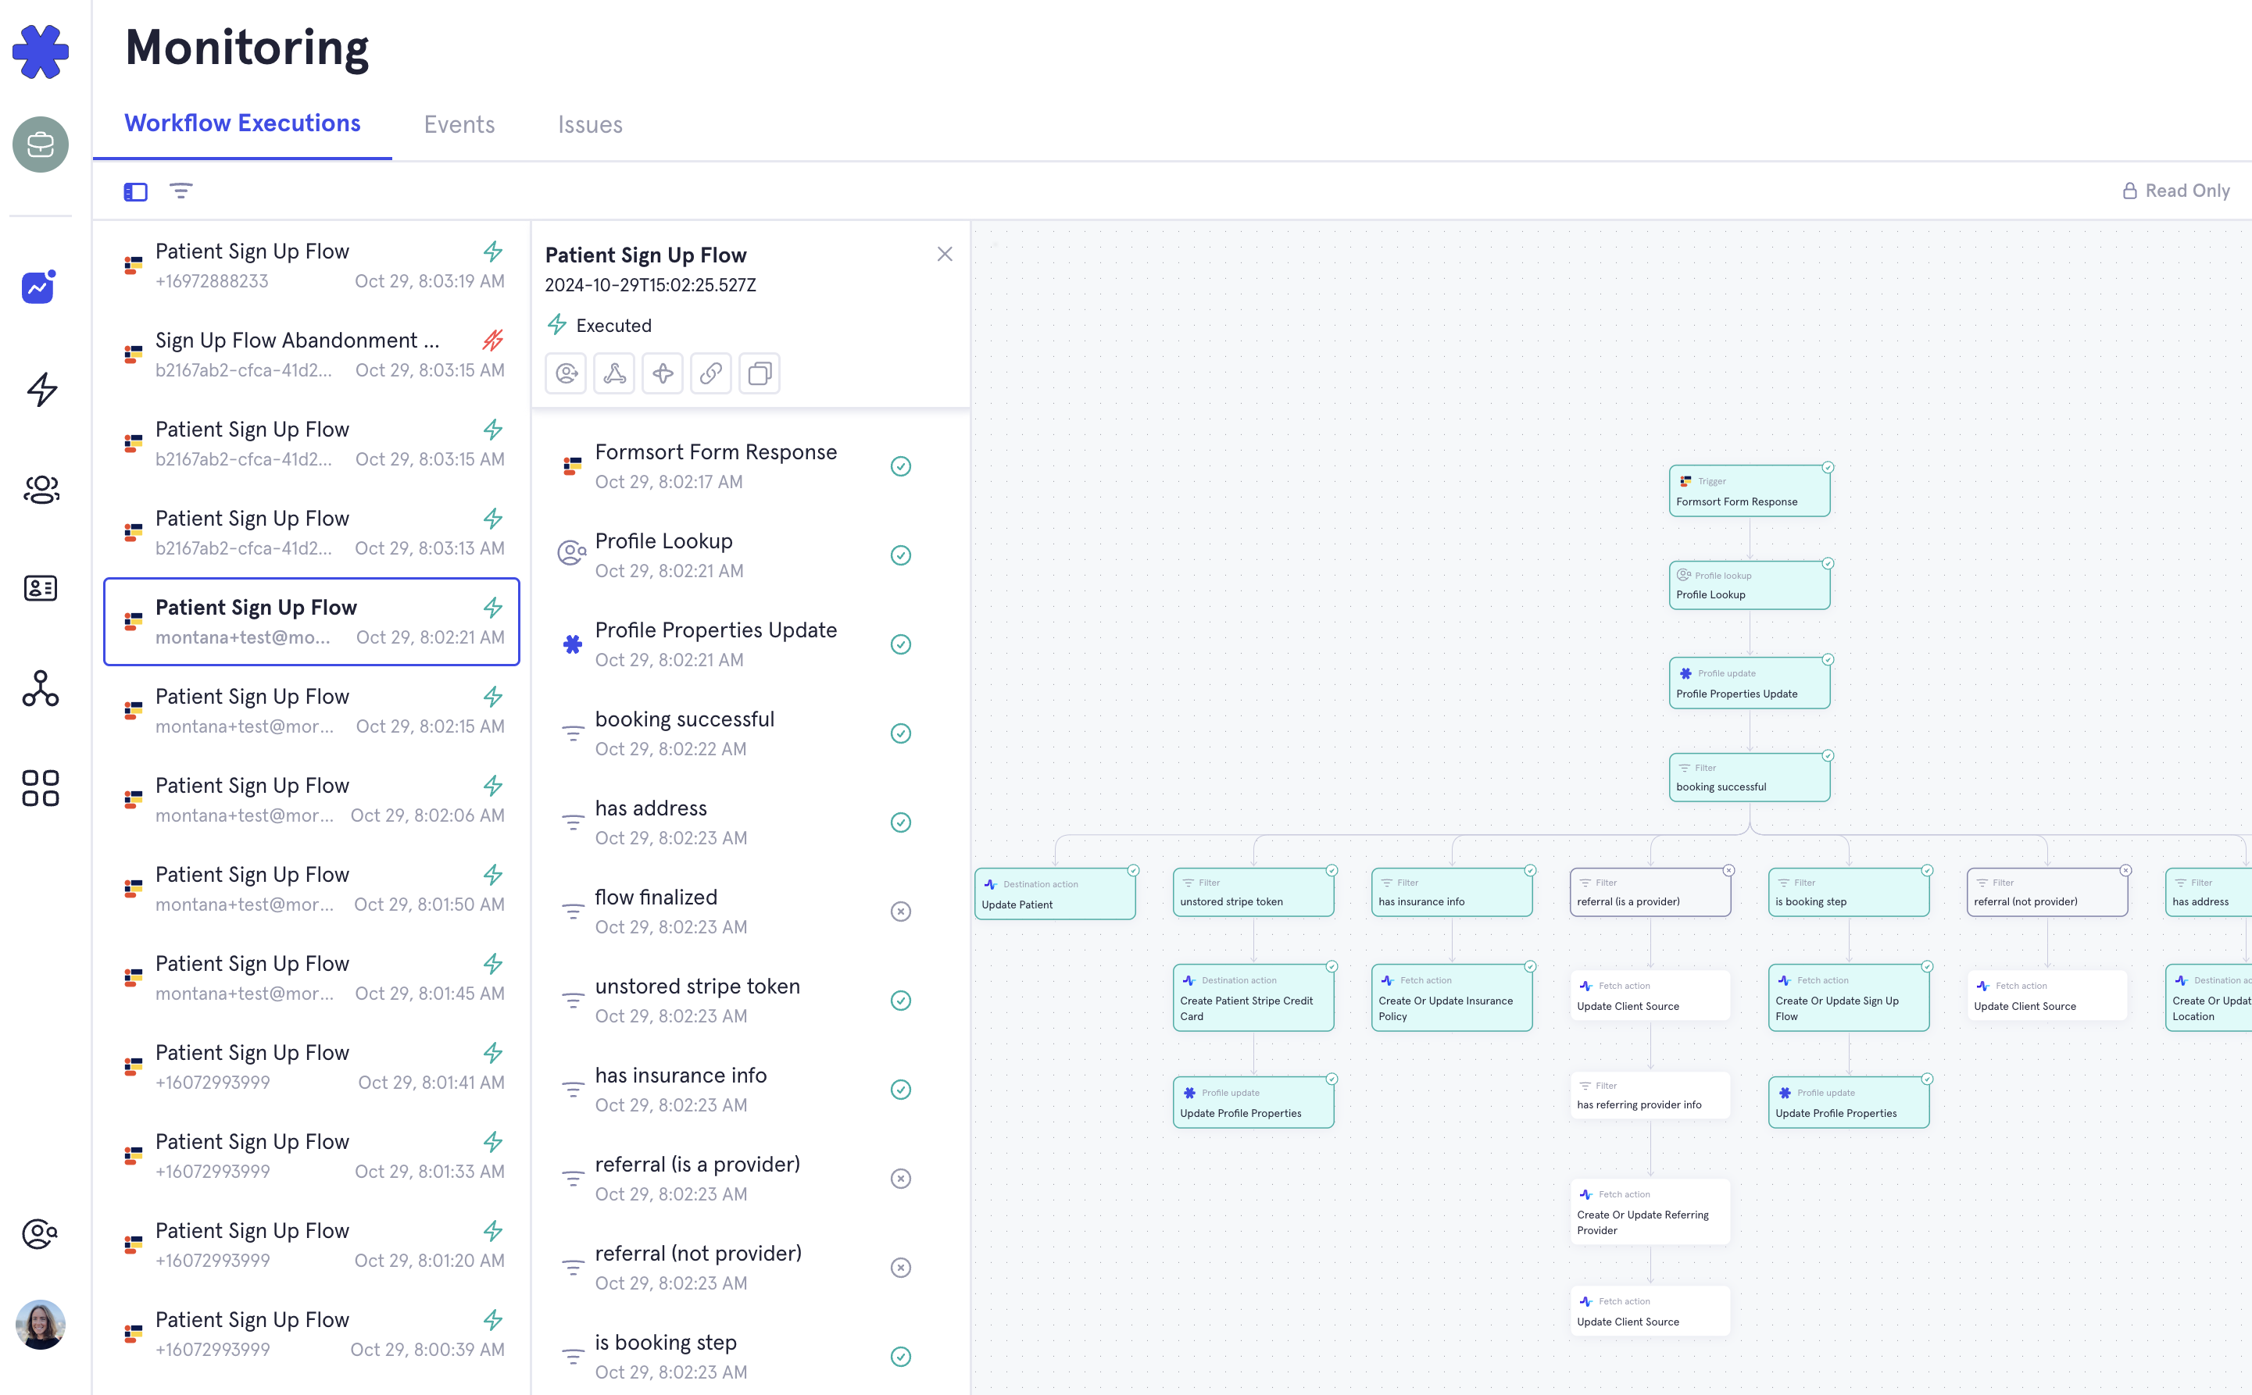This screenshot has height=1395, width=2252.
Task: Select the highlighted 8:02:21 AM execution
Action: (312, 622)
